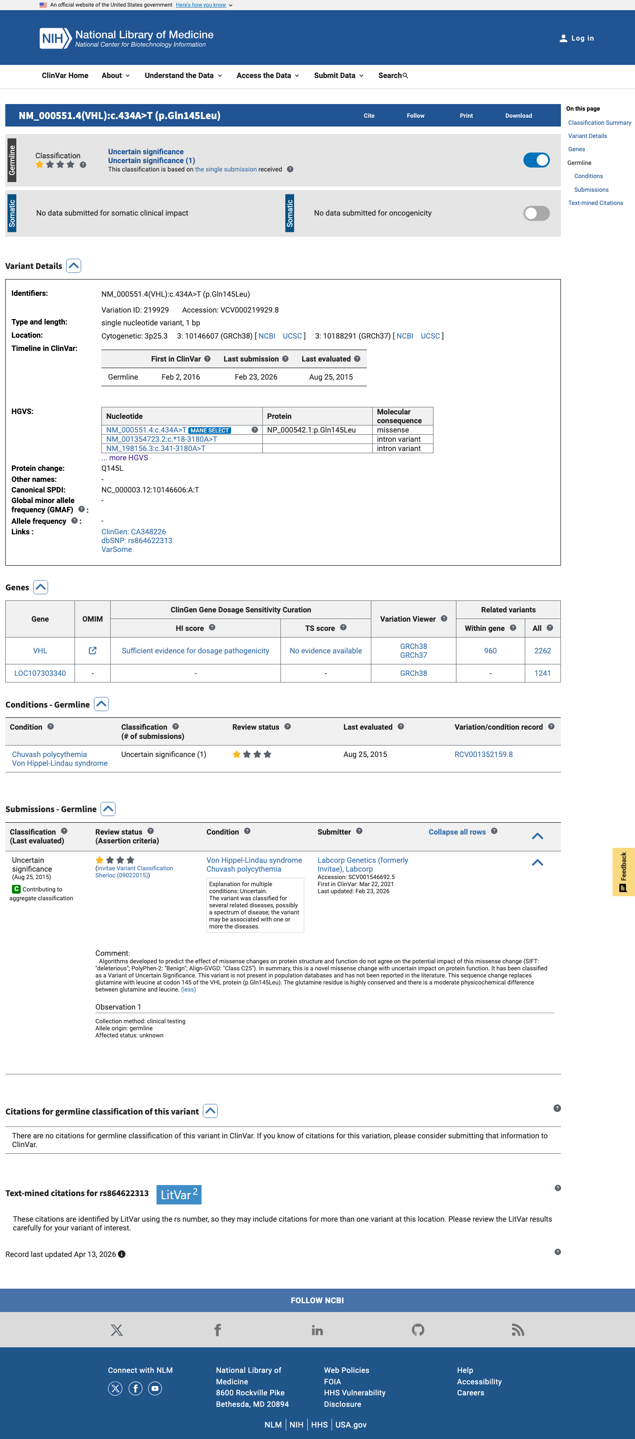Open the YouTube icon under Connect with NLM

[x=155, y=1389]
